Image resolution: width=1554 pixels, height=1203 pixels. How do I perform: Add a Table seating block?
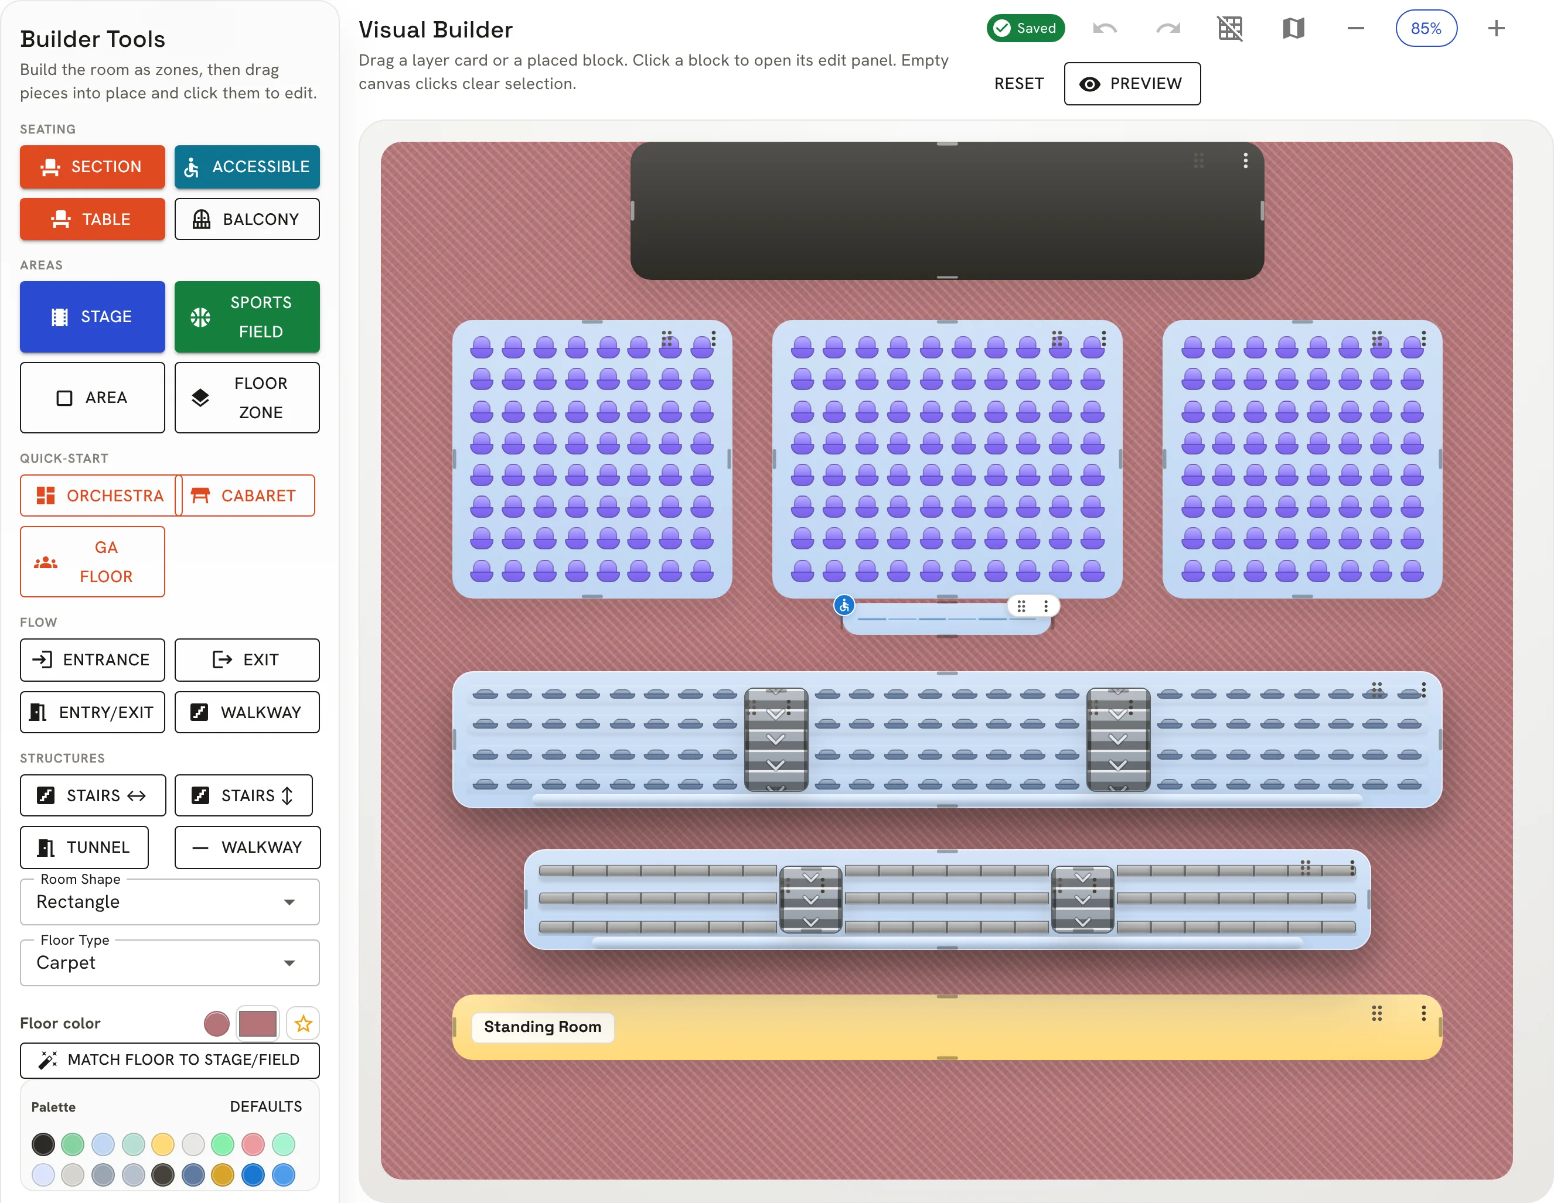click(x=93, y=219)
